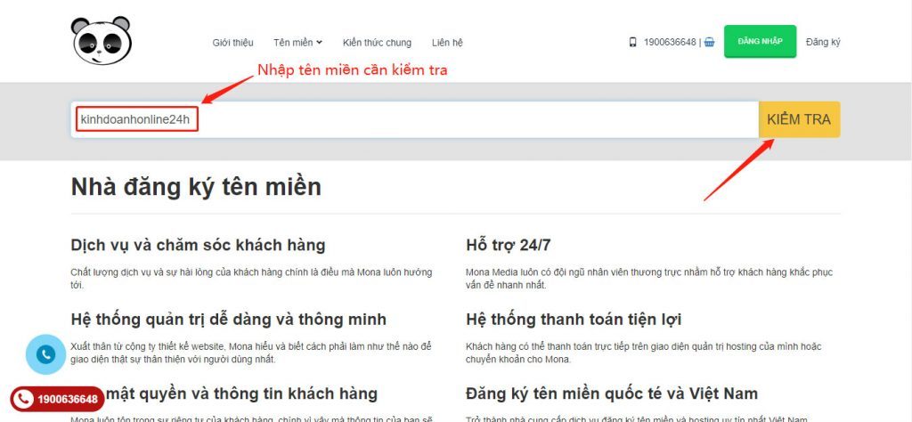Click the heading Nhà đăng ký tên miền
This screenshot has width=912, height=422.
click(196, 187)
